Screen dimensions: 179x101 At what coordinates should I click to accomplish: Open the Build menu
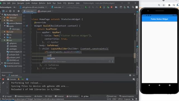[49, 3]
